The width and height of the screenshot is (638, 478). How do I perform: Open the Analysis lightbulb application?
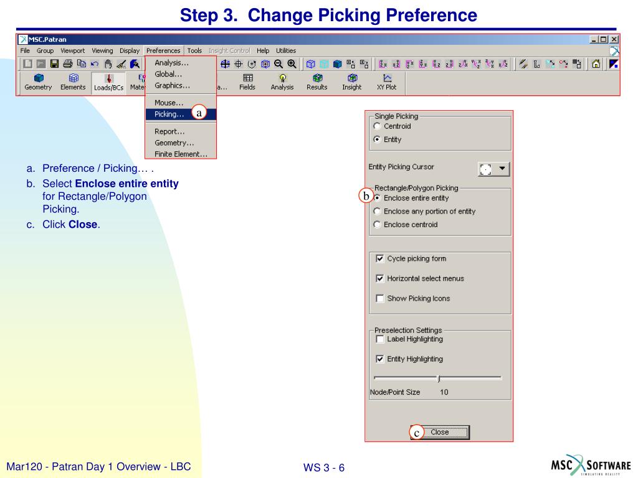(x=282, y=82)
